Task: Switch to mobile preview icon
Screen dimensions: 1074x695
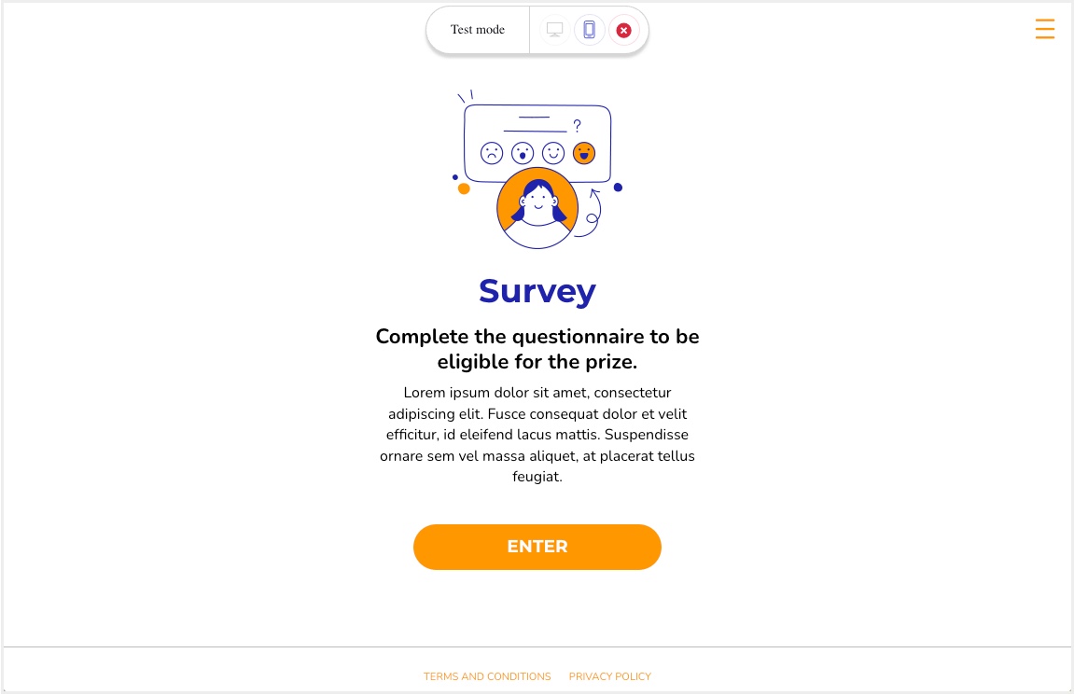Action: click(589, 30)
